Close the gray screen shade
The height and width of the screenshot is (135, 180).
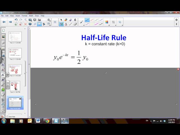[x=178, y=69]
